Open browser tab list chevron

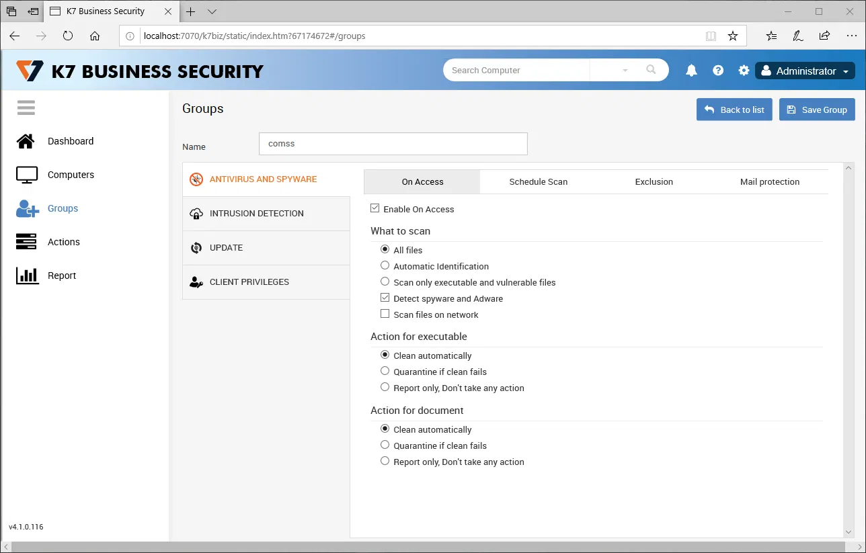[x=212, y=11]
